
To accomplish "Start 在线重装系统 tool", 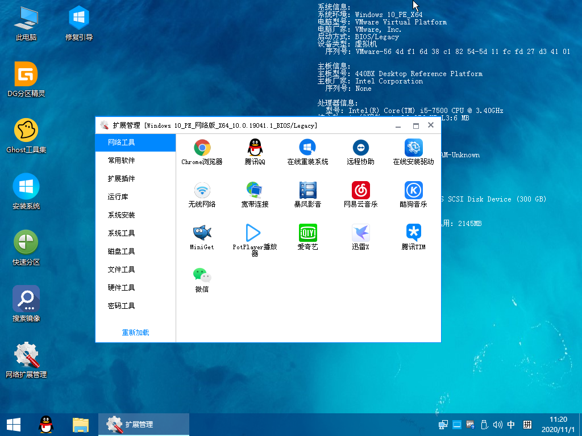I will coord(307,152).
